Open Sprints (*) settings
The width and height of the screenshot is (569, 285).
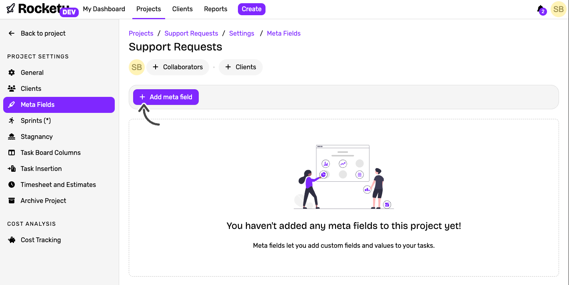[x=59, y=120]
